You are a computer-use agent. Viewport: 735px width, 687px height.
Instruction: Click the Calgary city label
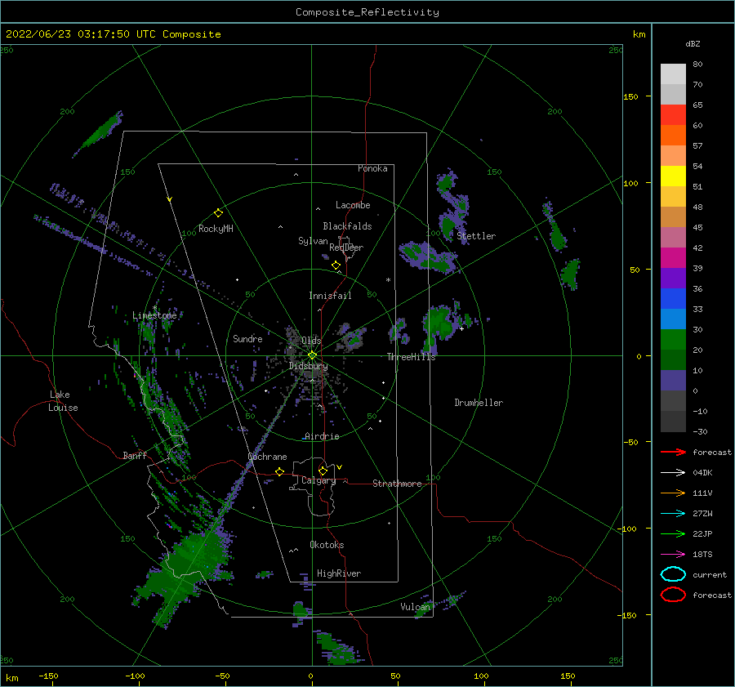pyautogui.click(x=318, y=480)
